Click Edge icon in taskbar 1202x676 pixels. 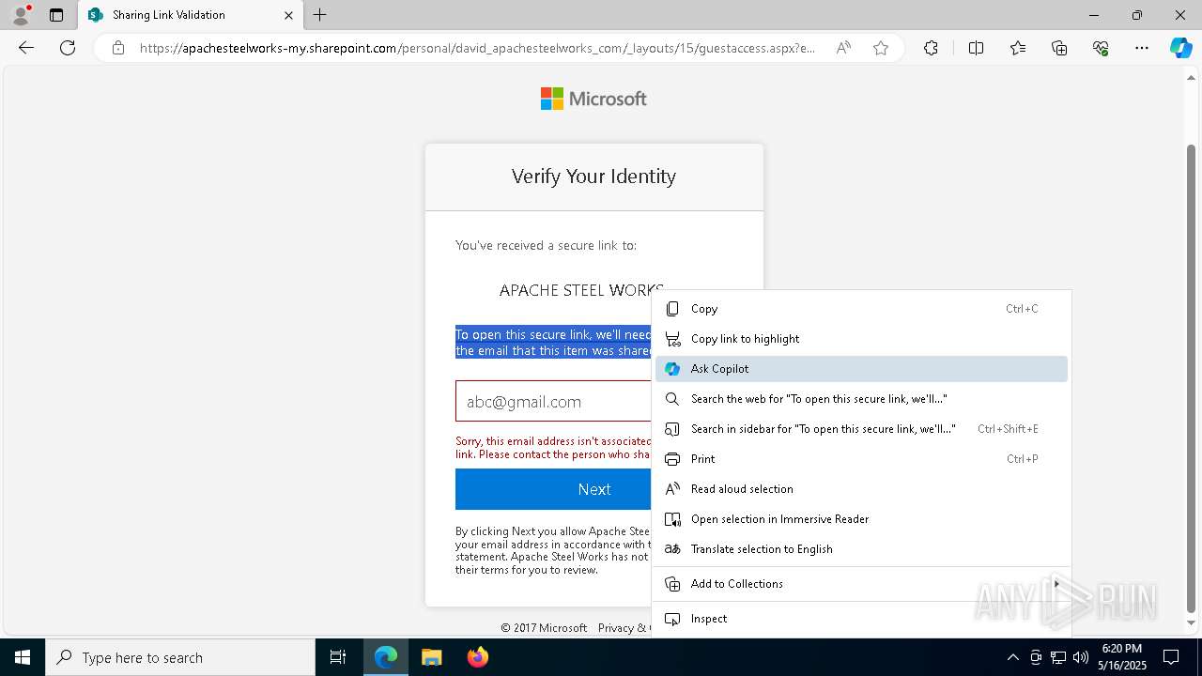pyautogui.click(x=386, y=657)
